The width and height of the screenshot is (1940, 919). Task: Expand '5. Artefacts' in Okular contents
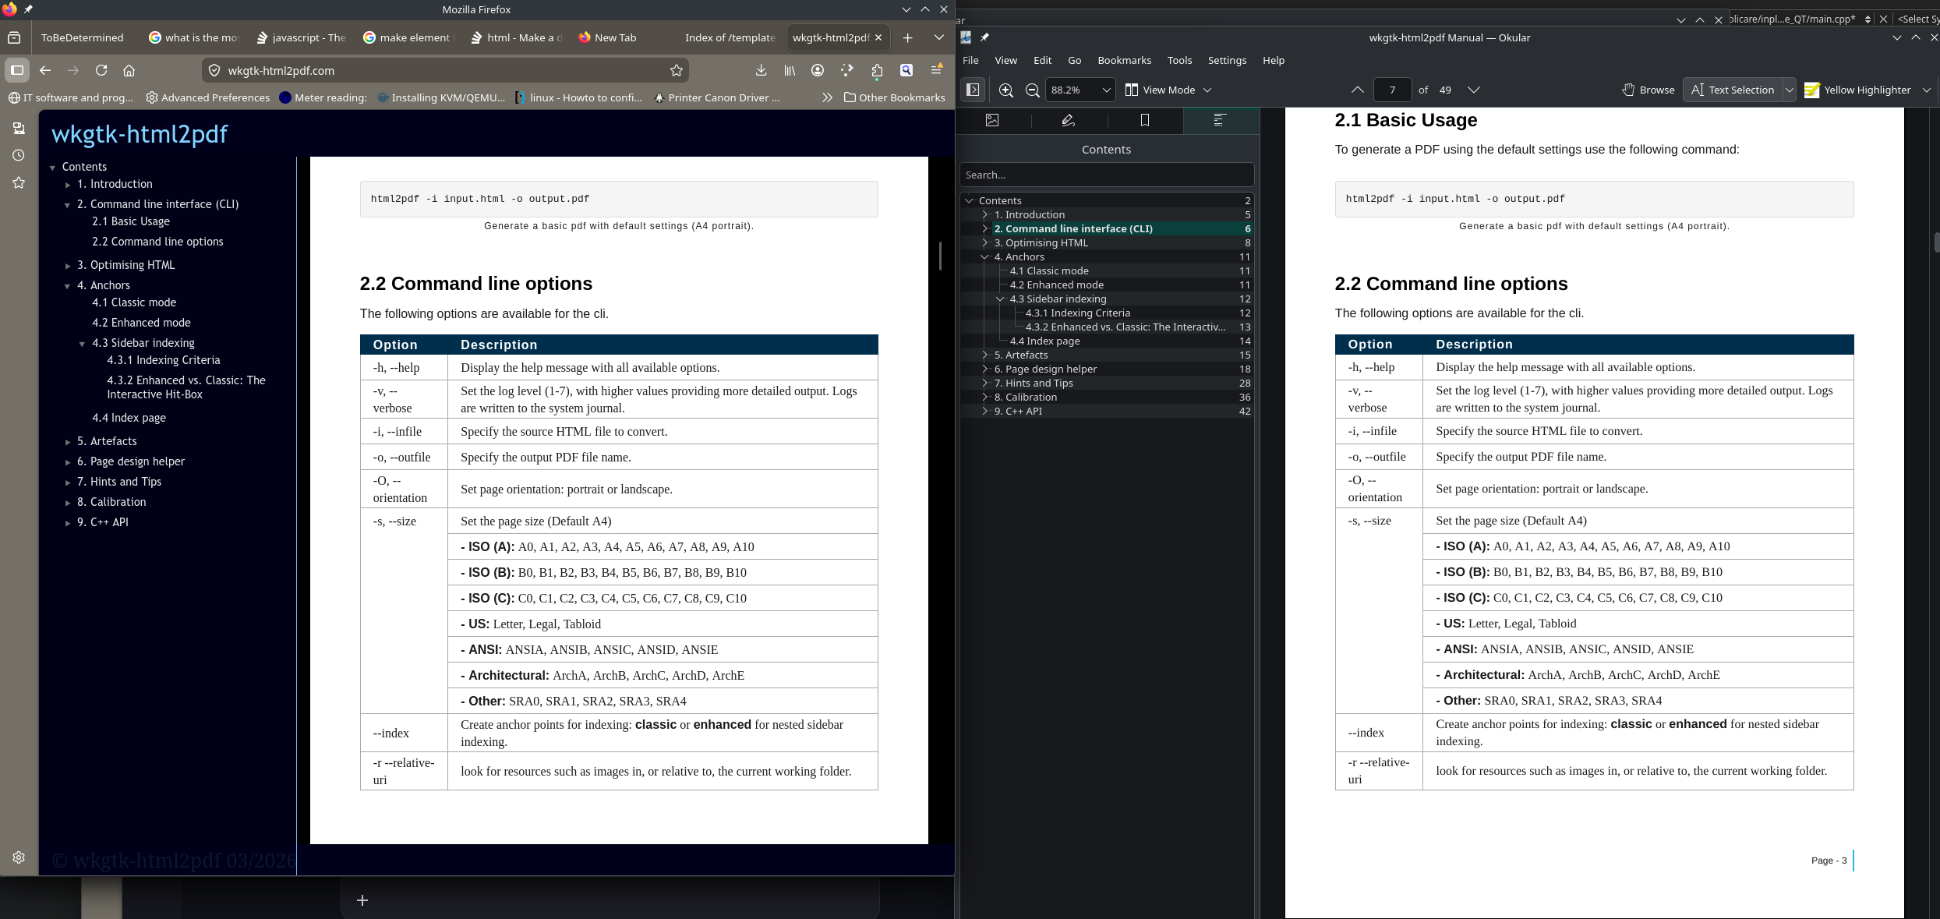coord(984,355)
